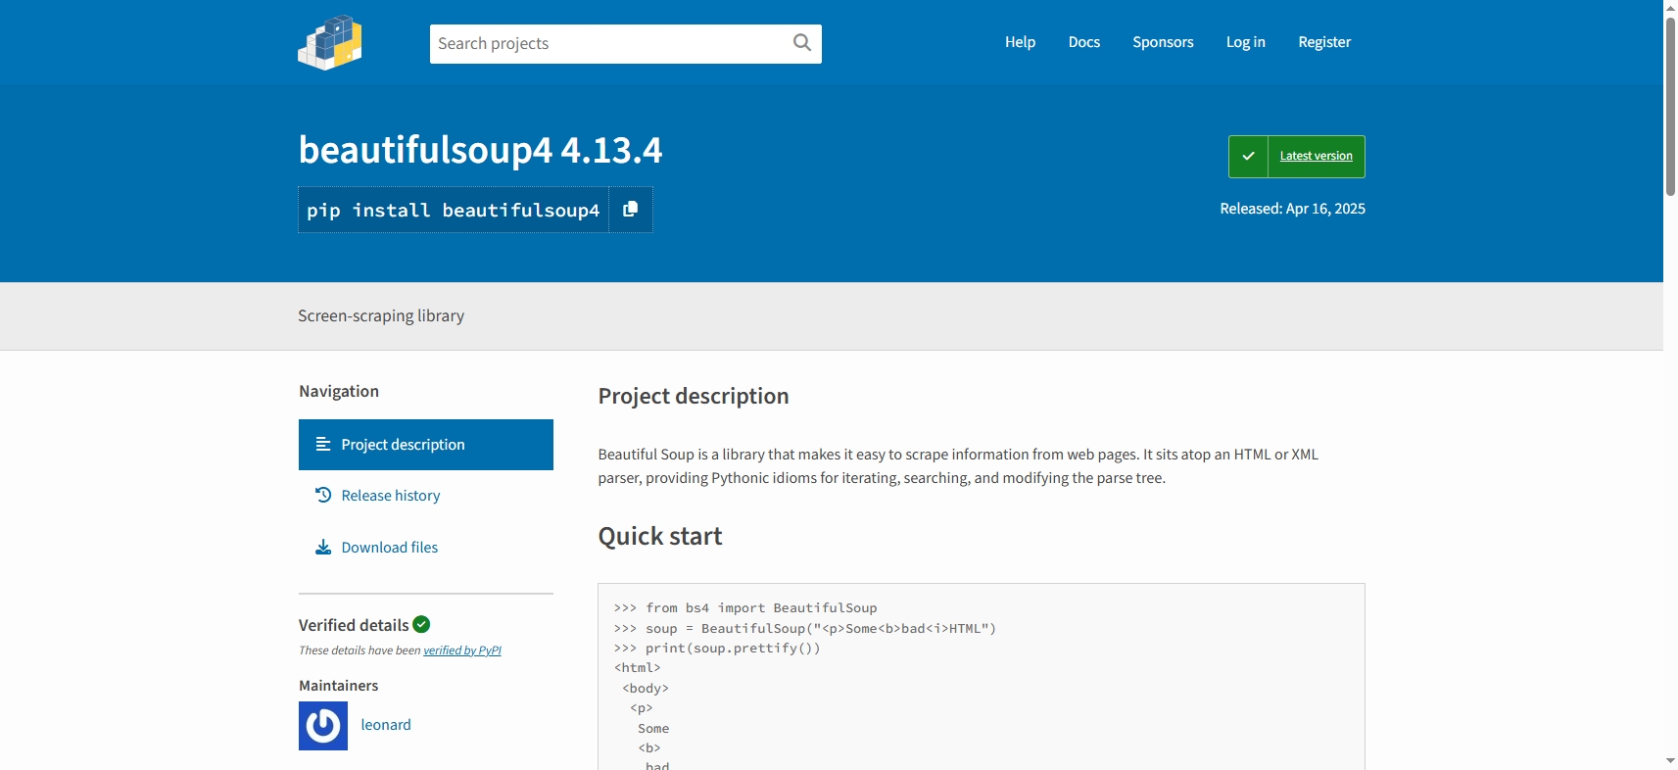Click the Release history clock icon
The image size is (1678, 770).
323,495
